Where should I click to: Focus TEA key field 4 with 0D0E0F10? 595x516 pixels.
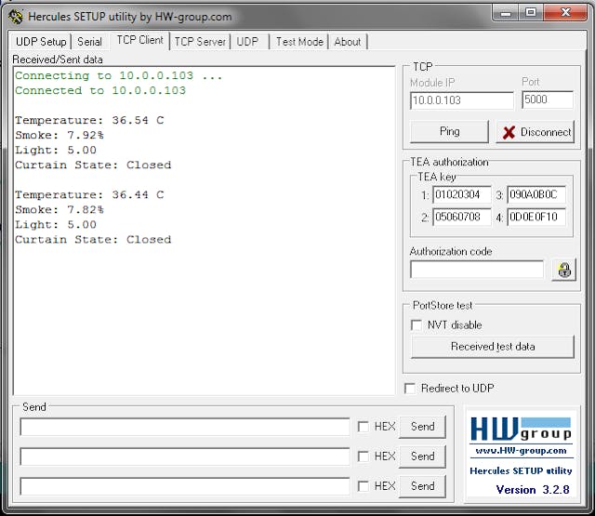click(x=536, y=217)
